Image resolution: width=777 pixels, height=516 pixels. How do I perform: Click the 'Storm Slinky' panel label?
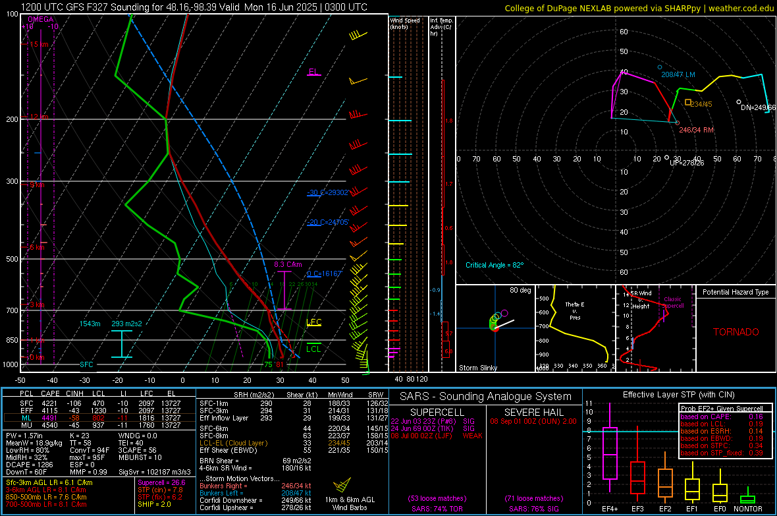click(x=477, y=368)
